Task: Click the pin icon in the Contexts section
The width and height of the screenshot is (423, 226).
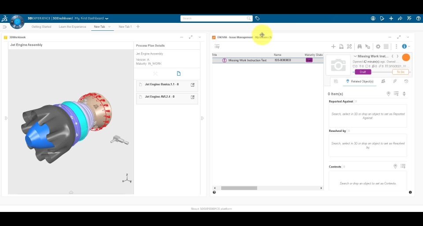Action: tap(395, 166)
